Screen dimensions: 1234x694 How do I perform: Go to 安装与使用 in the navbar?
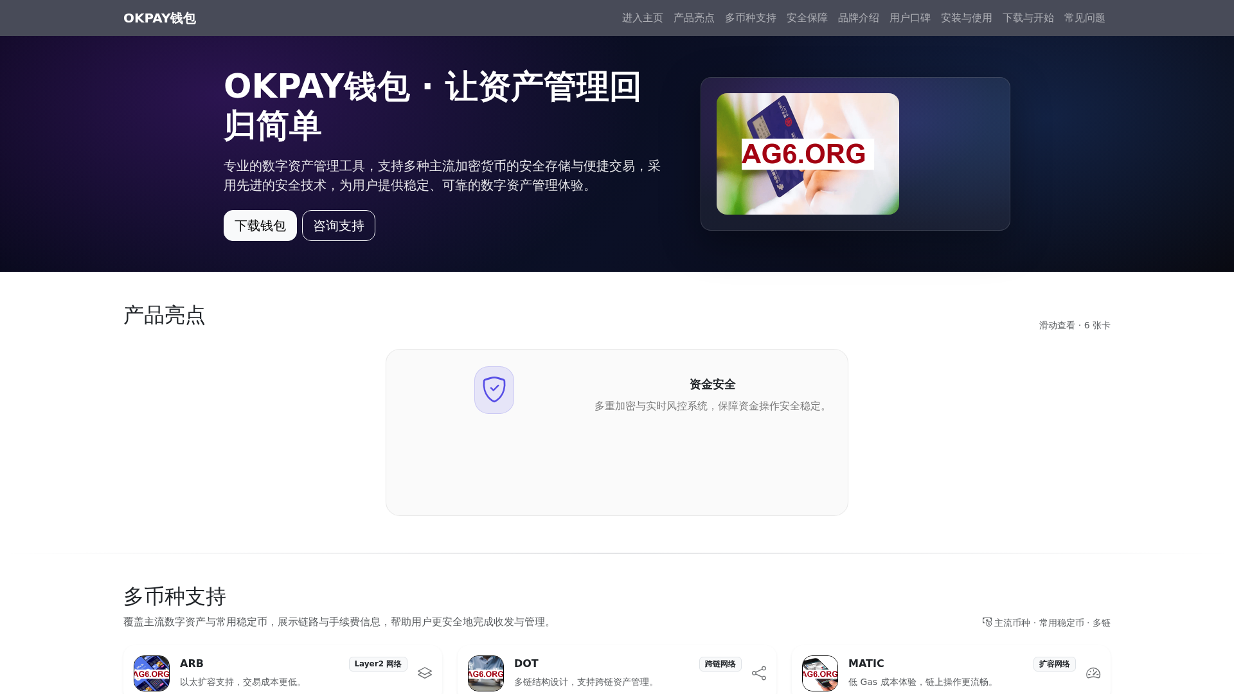tap(967, 18)
